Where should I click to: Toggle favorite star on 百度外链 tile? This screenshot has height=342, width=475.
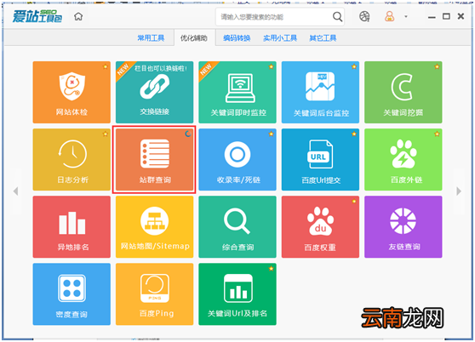(437, 134)
